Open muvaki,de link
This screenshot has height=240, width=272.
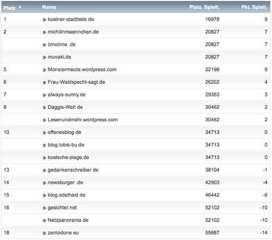pos(59,57)
